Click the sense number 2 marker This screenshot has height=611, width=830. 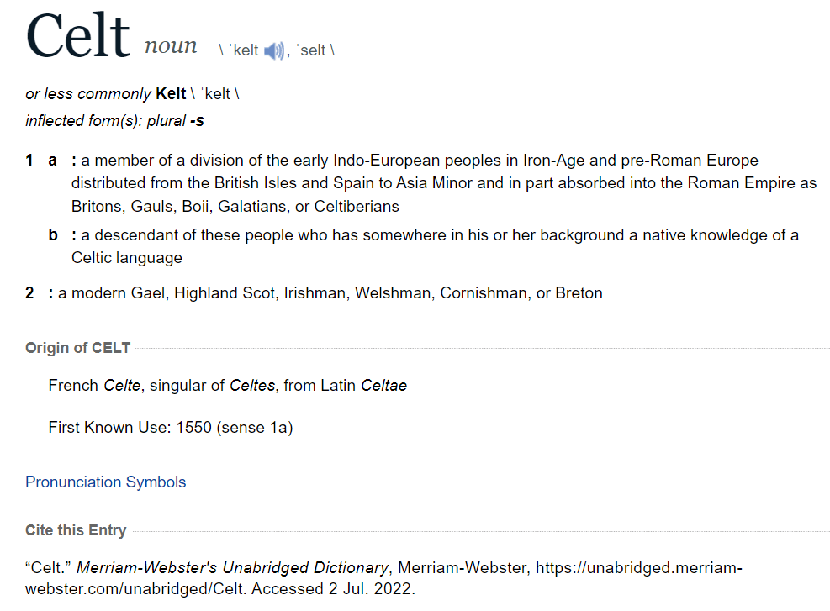point(29,293)
